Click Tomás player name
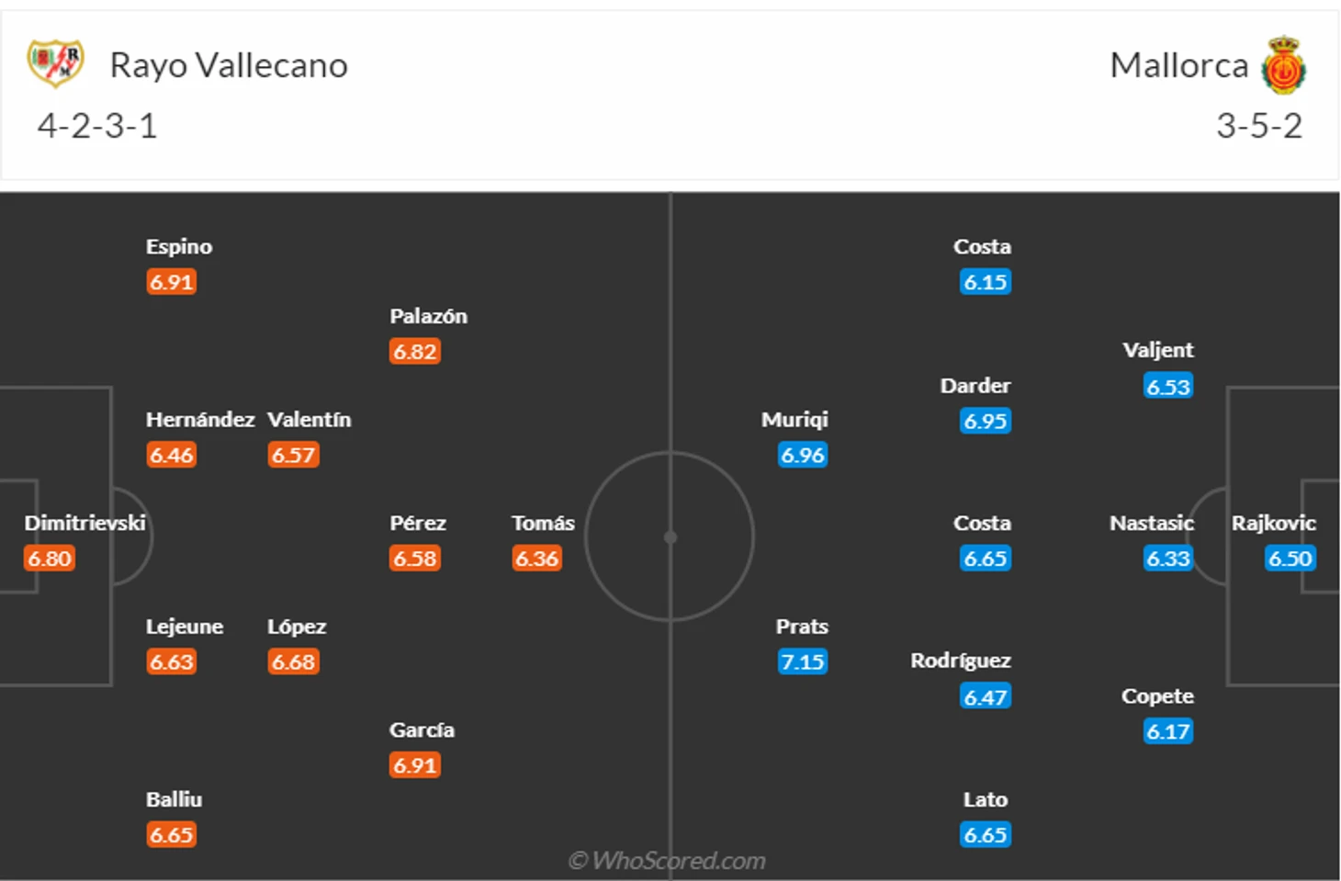The image size is (1341, 881). pyautogui.click(x=543, y=523)
